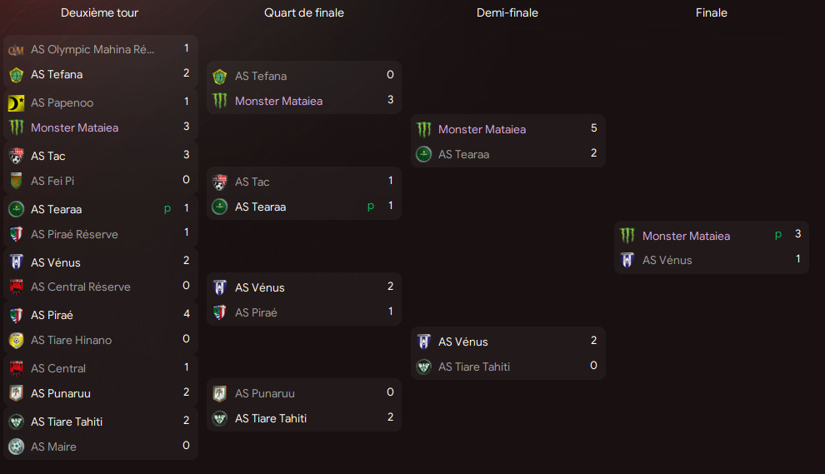
Task: Click the AS Fei Pi club badge
Action: click(17, 181)
